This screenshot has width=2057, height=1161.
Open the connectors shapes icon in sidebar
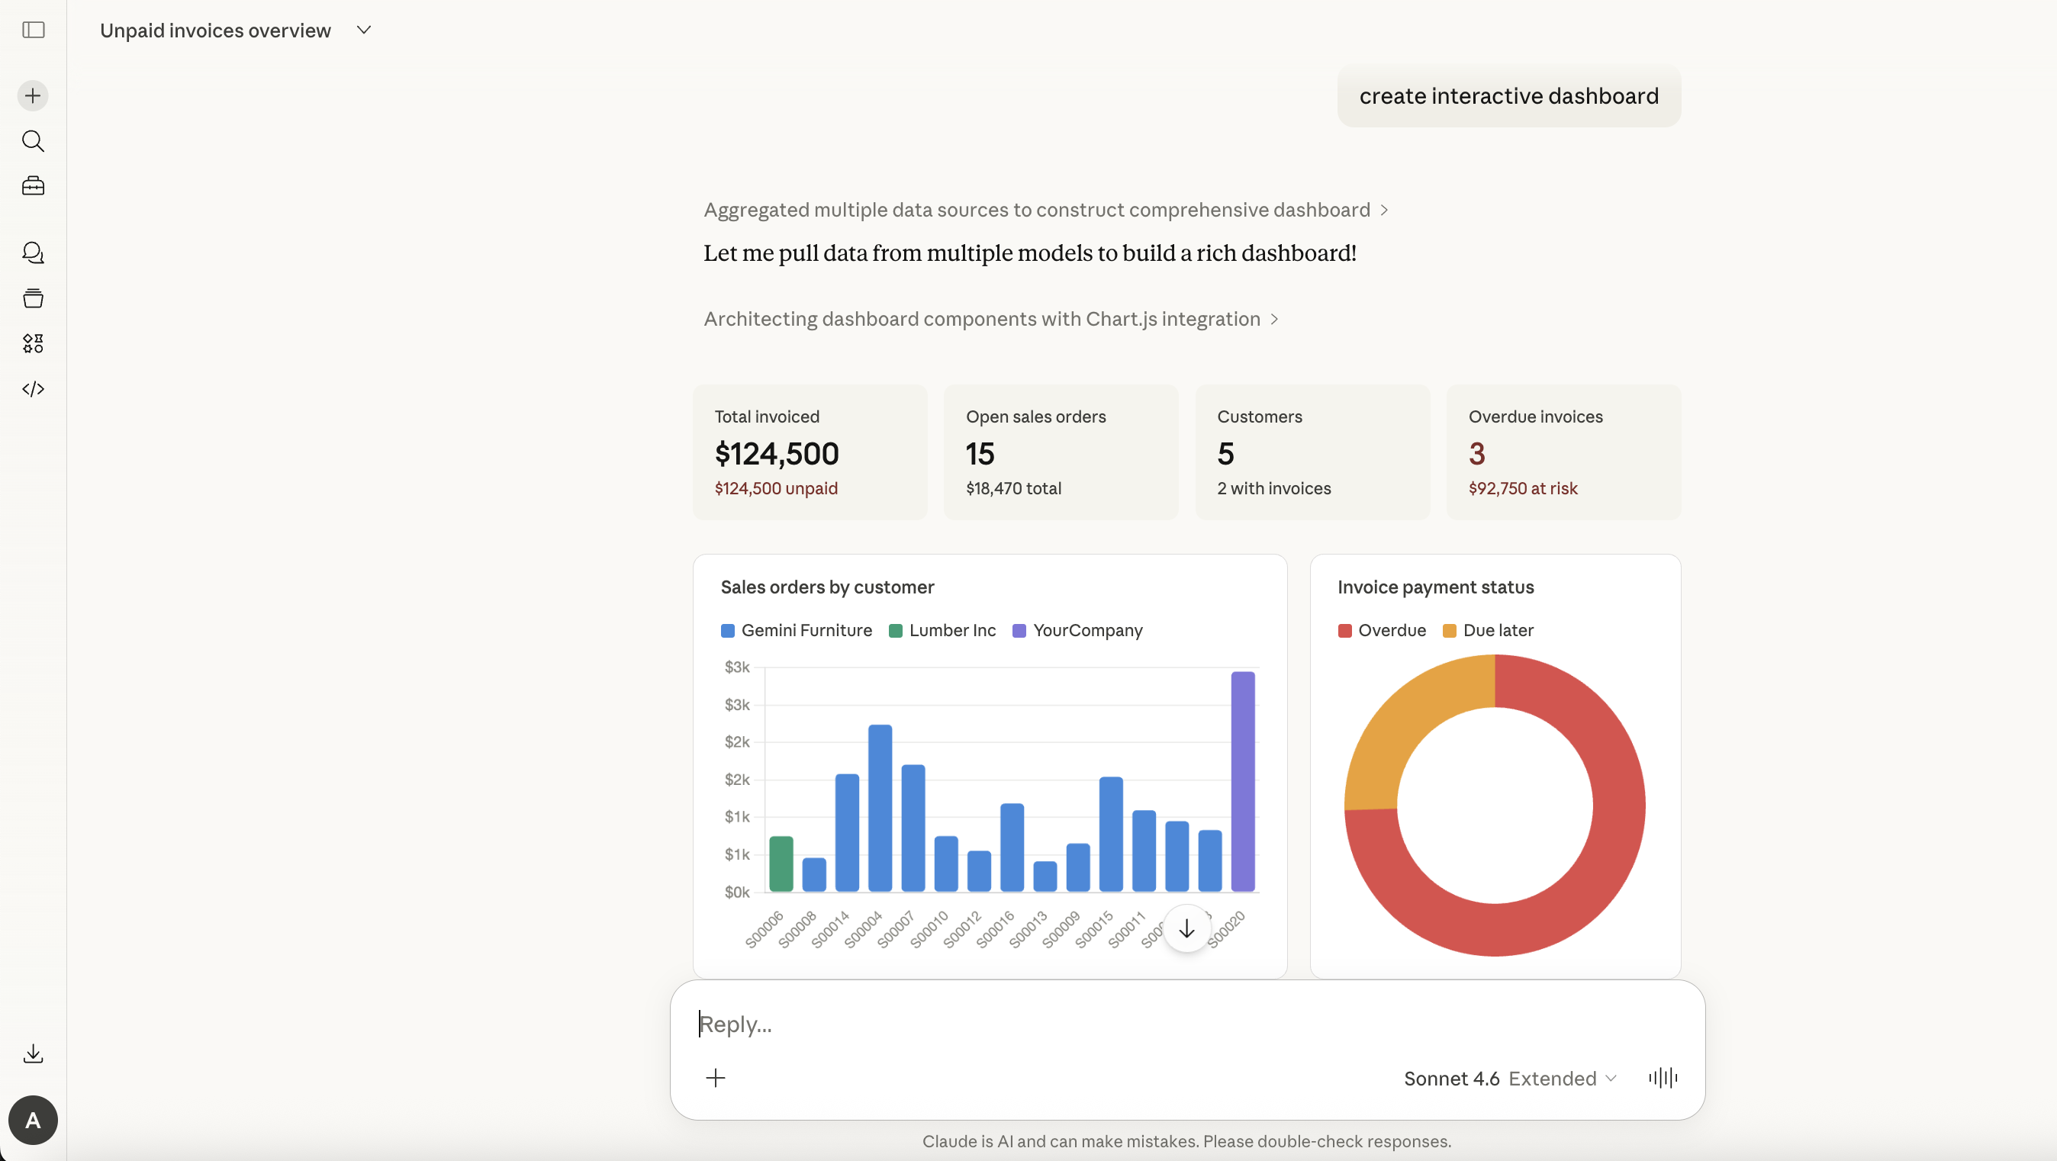tap(33, 343)
